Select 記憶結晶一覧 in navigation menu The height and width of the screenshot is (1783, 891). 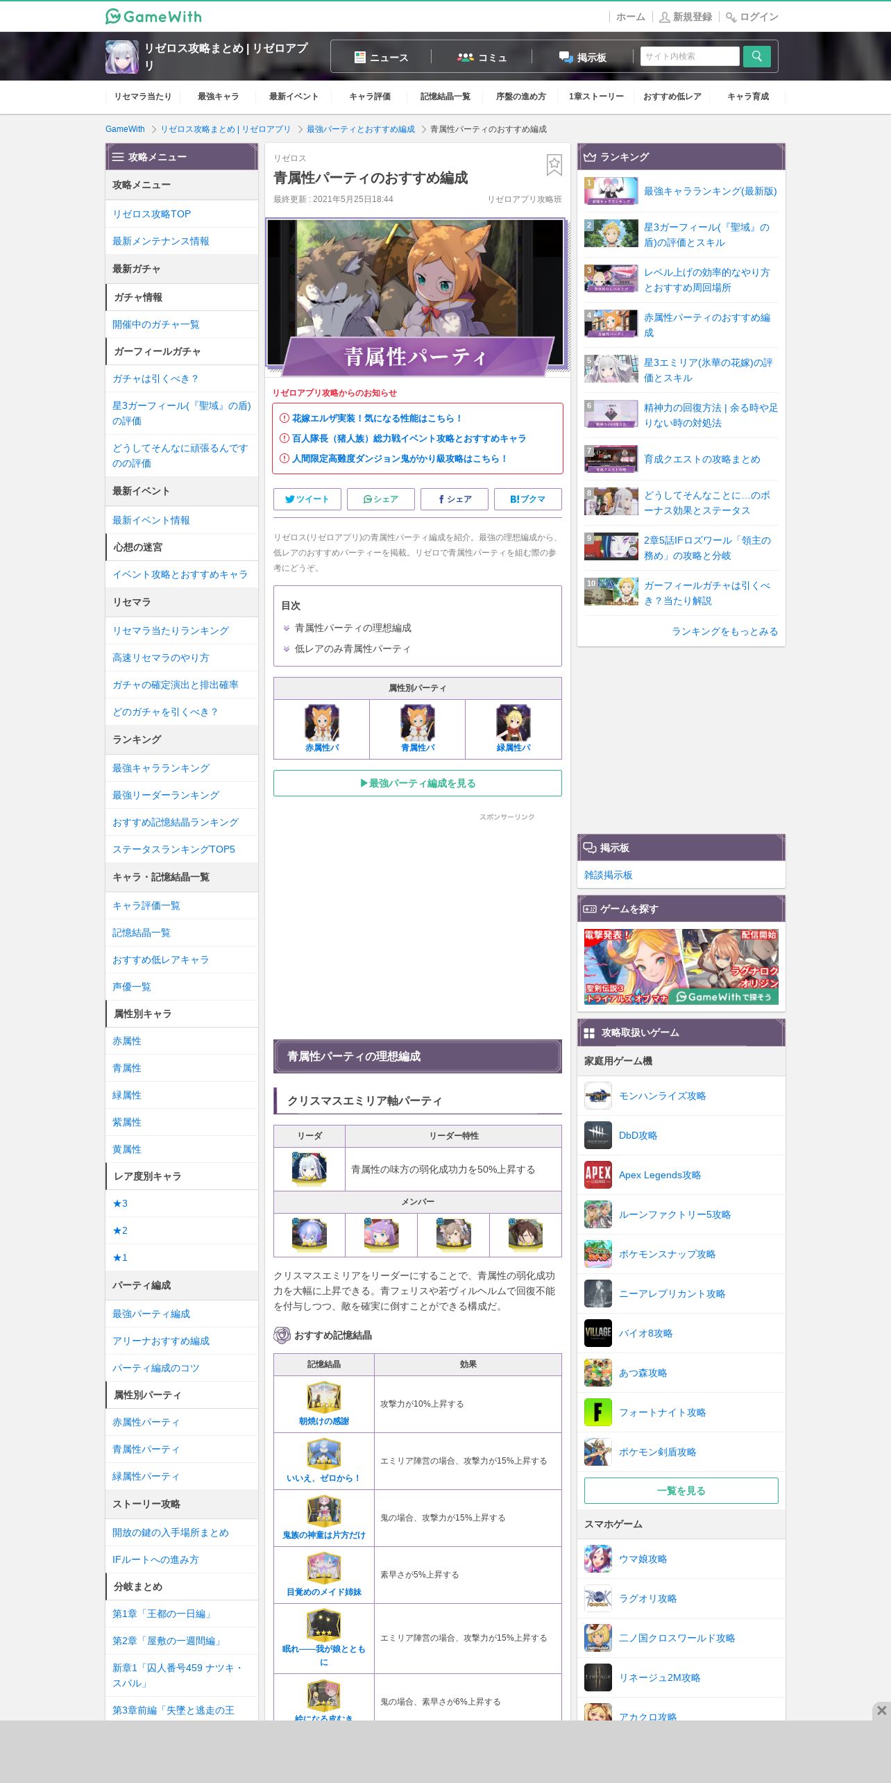pyautogui.click(x=445, y=97)
